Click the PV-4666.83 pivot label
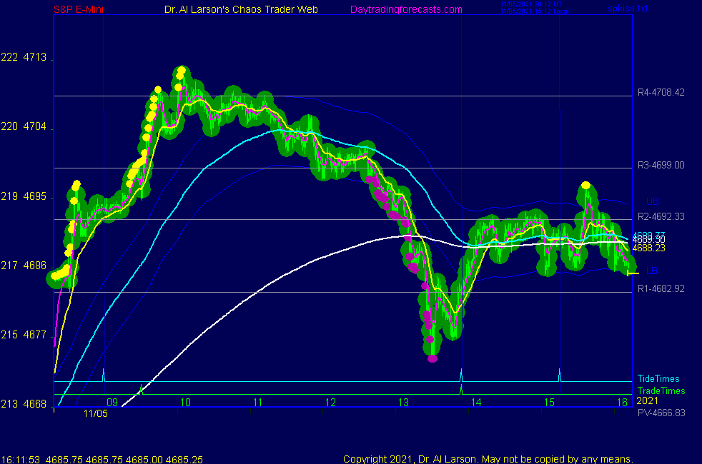The height and width of the screenshot is (464, 702). [x=661, y=413]
